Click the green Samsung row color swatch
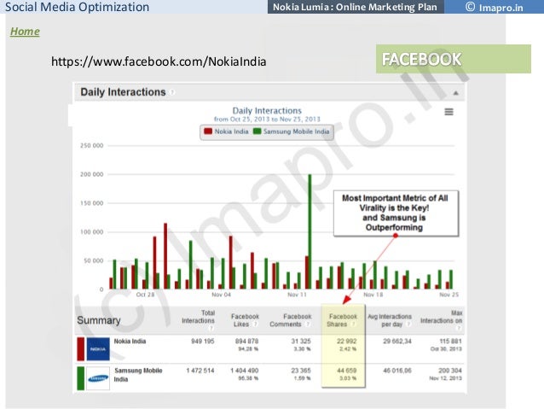The image size is (544, 409). (80, 378)
